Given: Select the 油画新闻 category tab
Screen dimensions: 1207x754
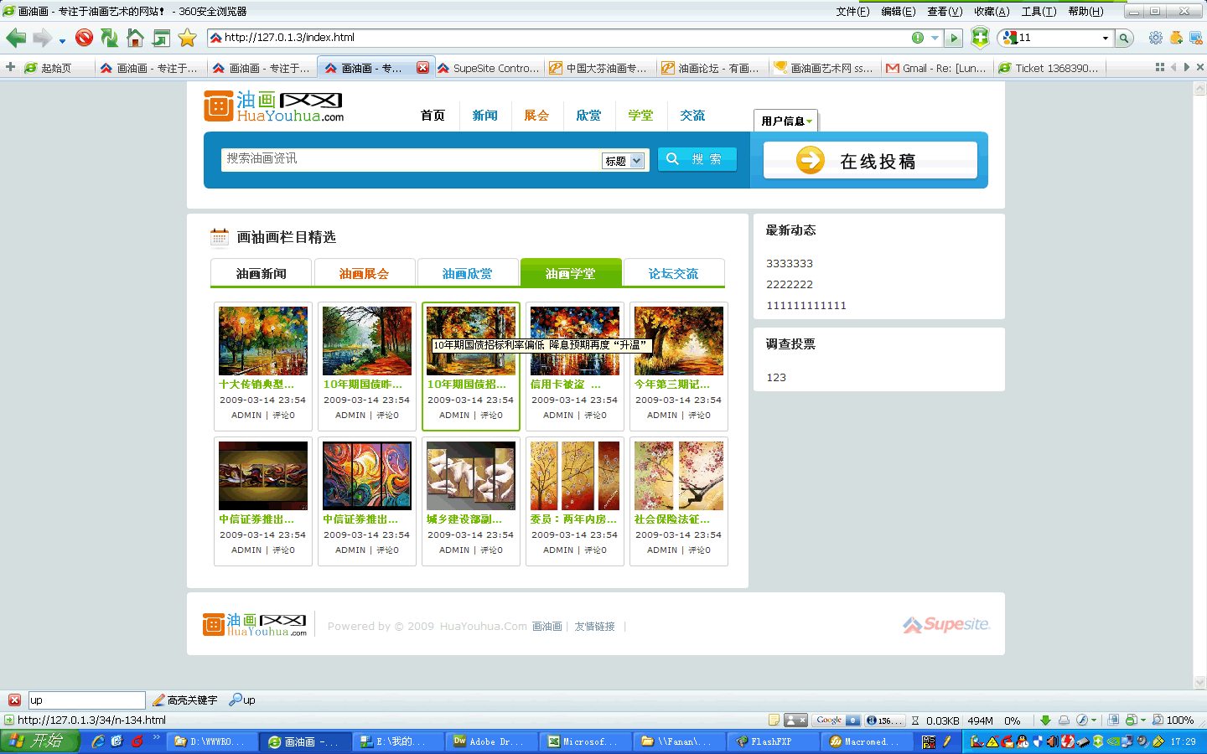Looking at the screenshot, I should (261, 273).
